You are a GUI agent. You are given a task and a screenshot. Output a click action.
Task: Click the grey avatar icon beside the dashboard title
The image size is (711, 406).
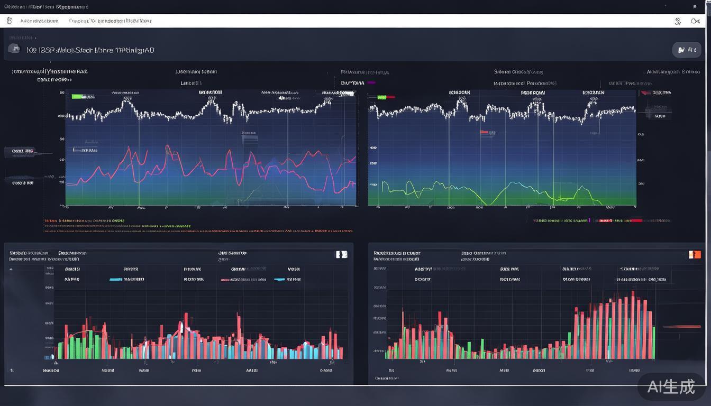pos(14,49)
